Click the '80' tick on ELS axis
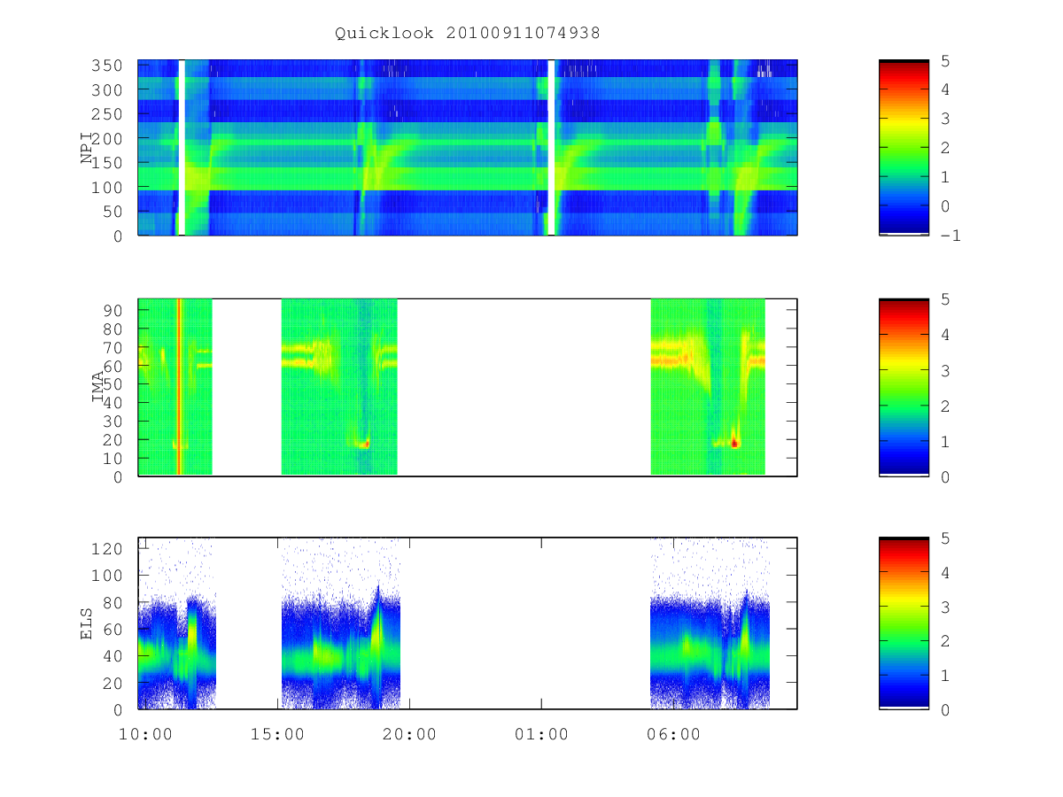The height and width of the screenshot is (797, 1063). tap(112, 602)
